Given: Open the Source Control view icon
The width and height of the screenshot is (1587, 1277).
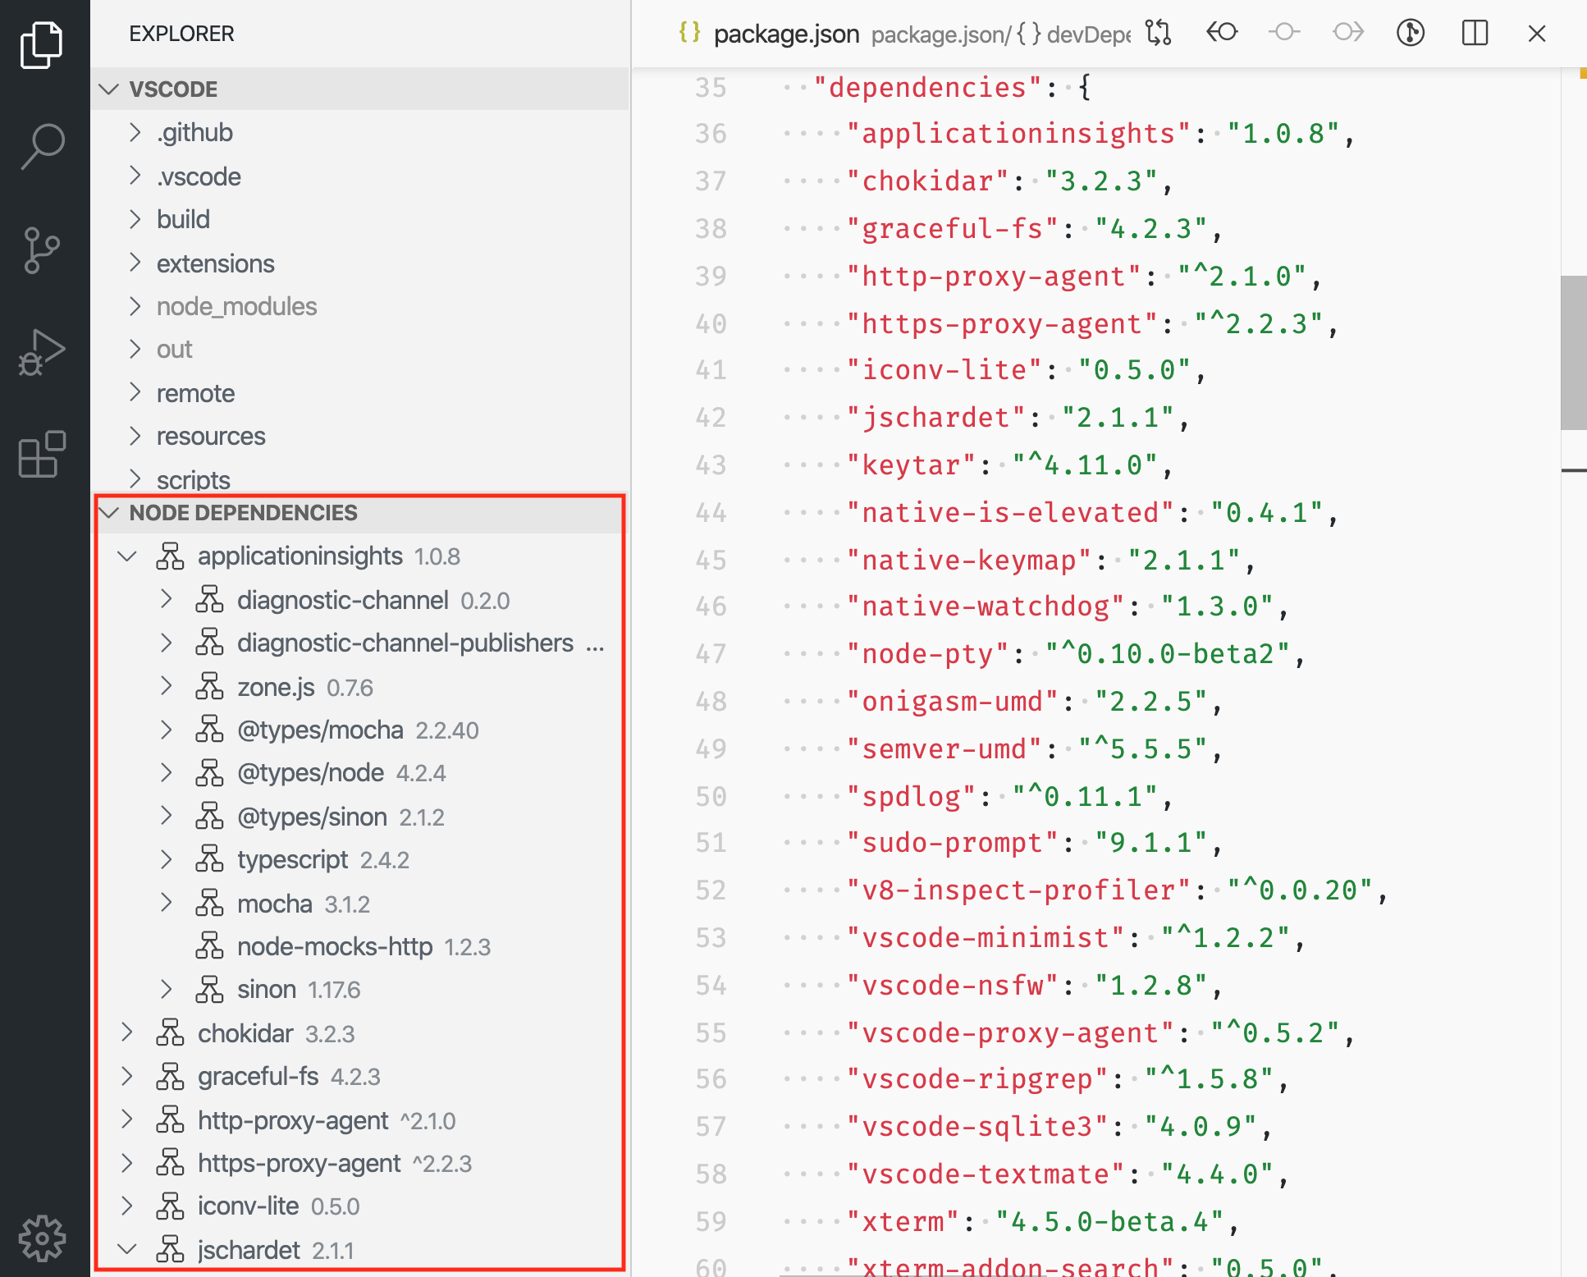Looking at the screenshot, I should point(42,249).
